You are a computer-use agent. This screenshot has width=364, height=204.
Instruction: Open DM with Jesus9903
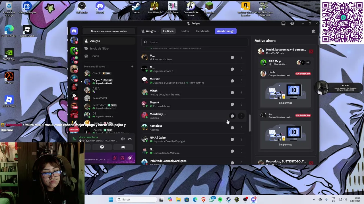tap(109, 98)
